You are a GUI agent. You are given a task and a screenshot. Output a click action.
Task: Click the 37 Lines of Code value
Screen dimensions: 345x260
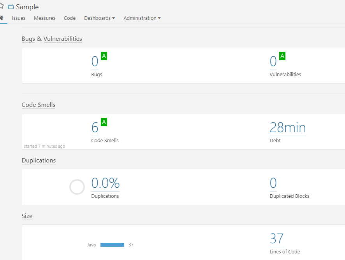click(276, 238)
